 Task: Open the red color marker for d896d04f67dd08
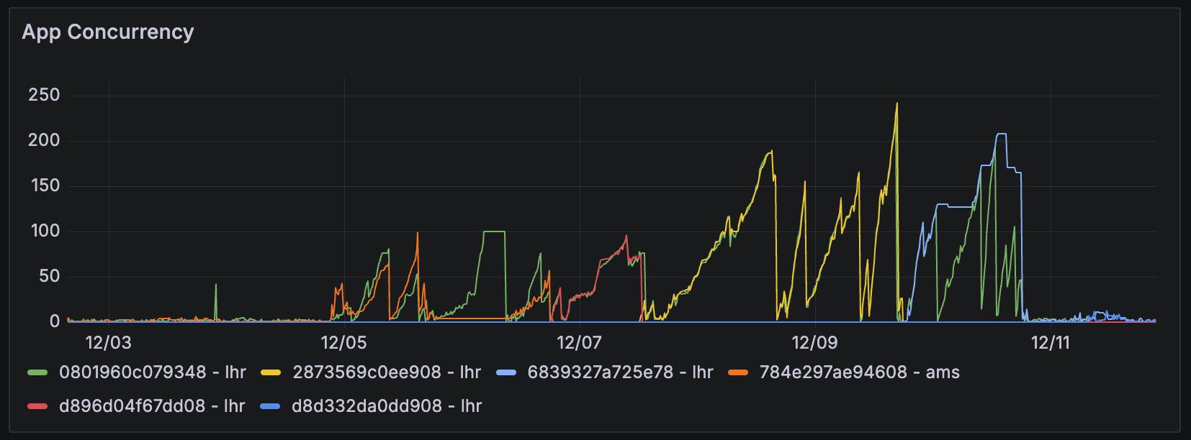click(37, 407)
